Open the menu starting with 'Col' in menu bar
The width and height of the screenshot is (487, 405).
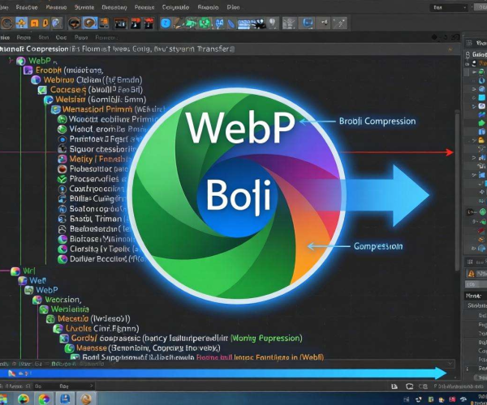[x=175, y=7]
